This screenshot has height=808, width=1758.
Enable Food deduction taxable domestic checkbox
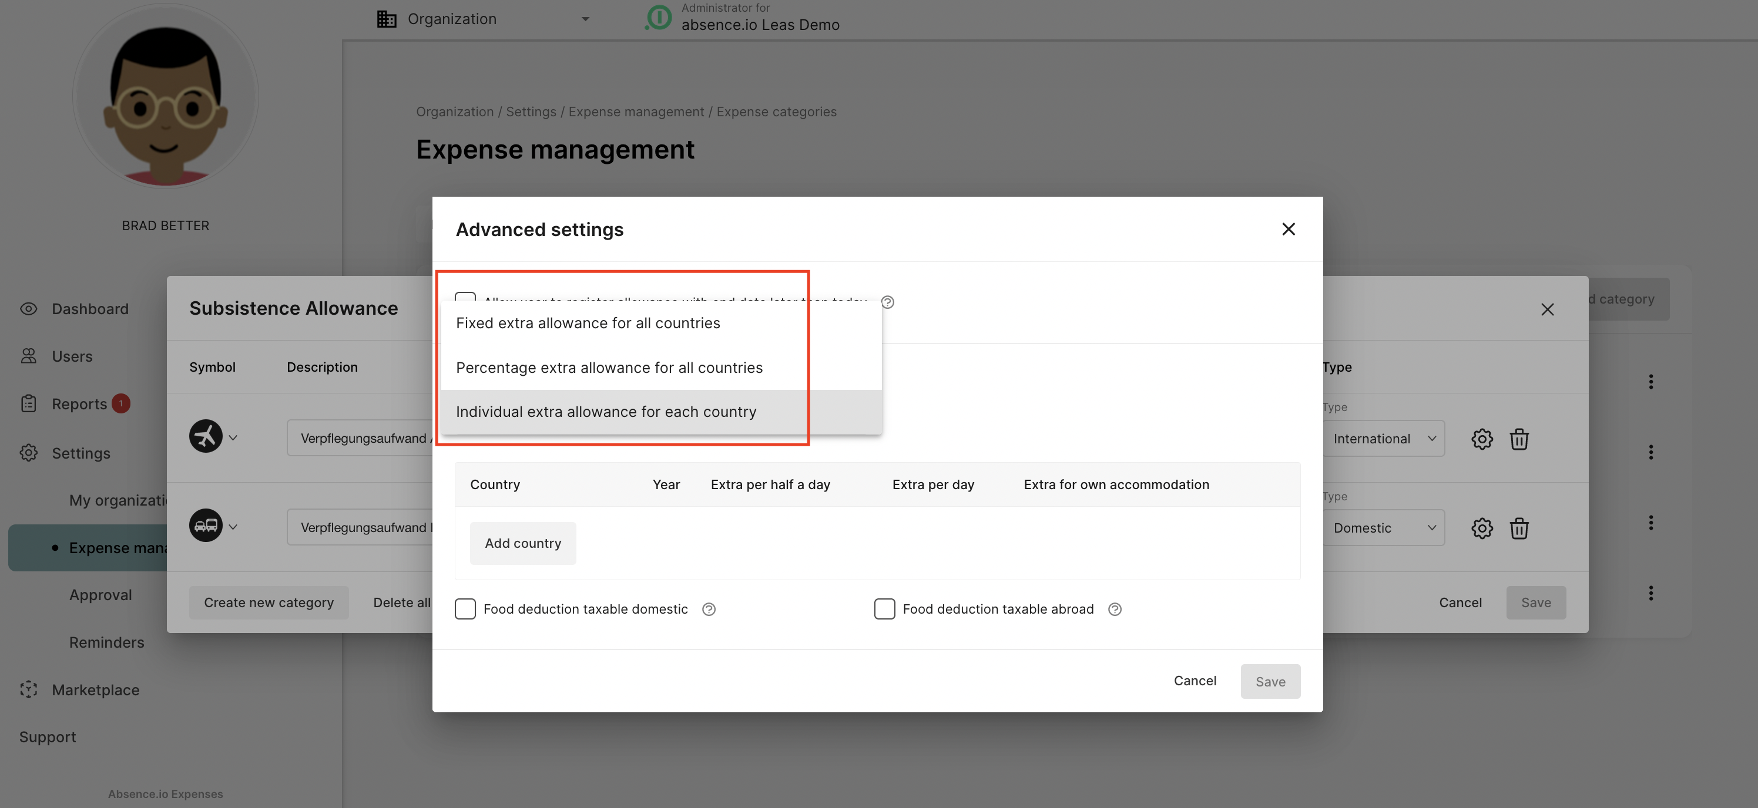[x=465, y=609]
